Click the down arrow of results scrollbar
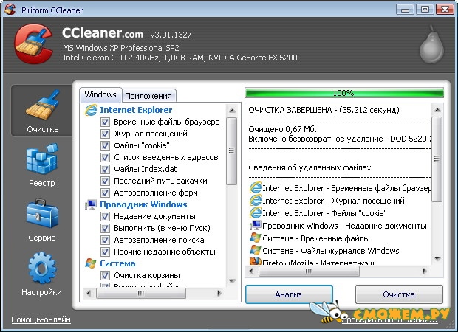458x332 pixels. point(437,258)
